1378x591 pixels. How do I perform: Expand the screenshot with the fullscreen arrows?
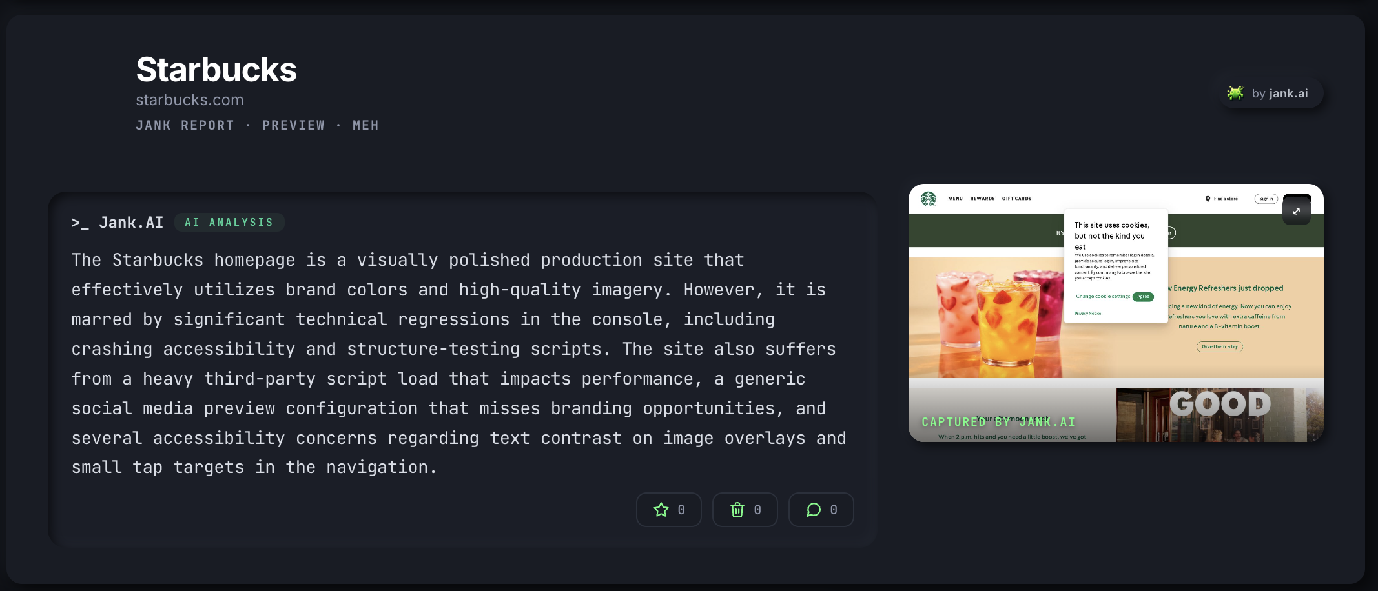pos(1297,210)
